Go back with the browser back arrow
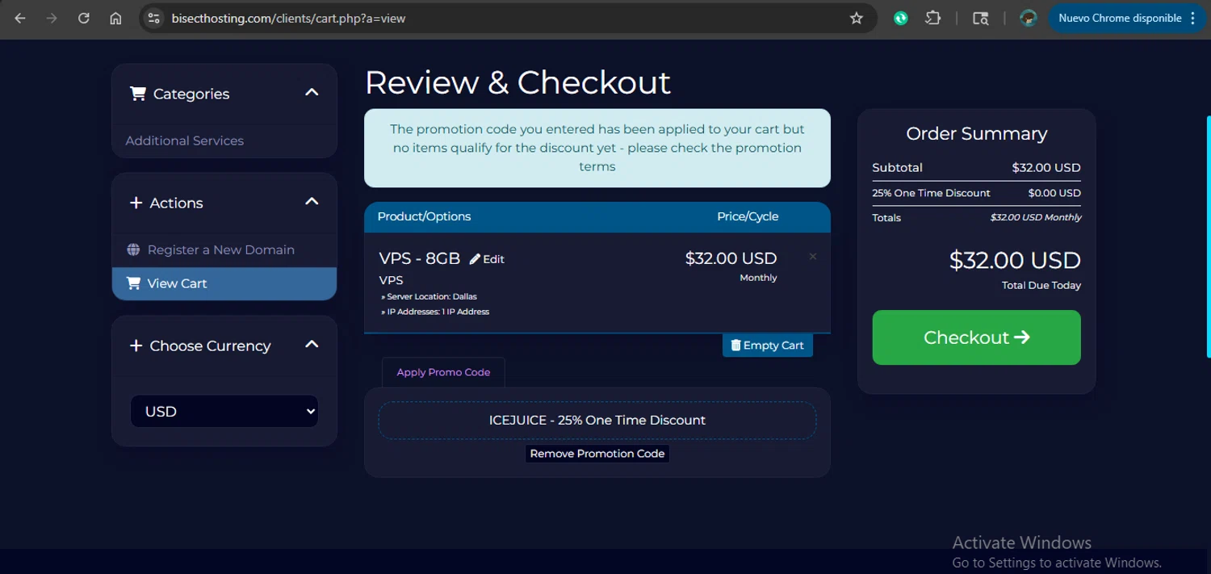 (x=20, y=18)
